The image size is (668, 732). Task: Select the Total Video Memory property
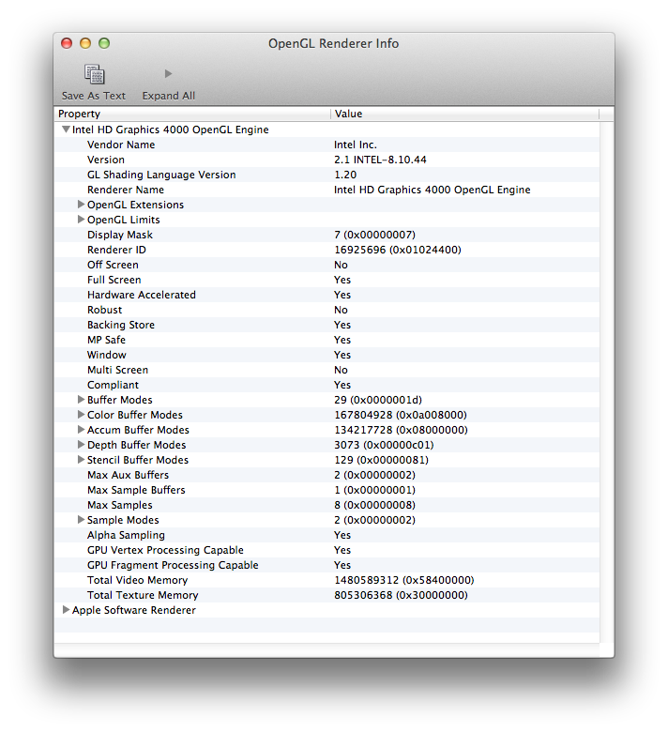point(326,580)
